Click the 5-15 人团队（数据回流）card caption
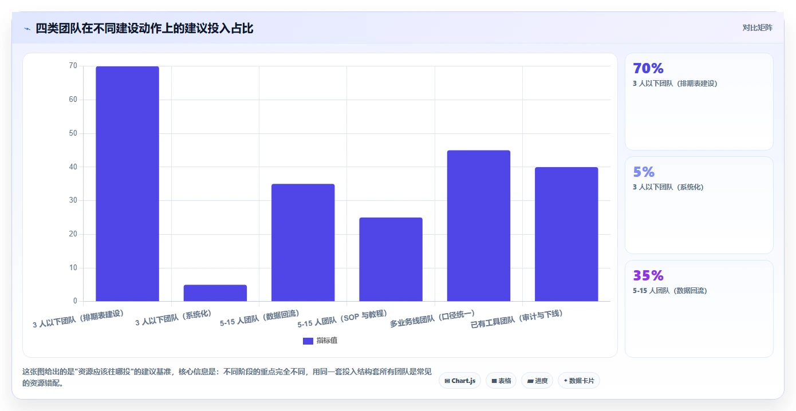This screenshot has height=411, width=796. tap(670, 291)
